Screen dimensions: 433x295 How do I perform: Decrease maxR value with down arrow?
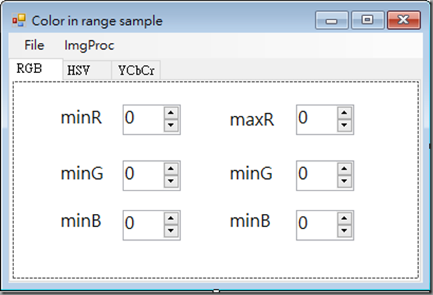344,125
